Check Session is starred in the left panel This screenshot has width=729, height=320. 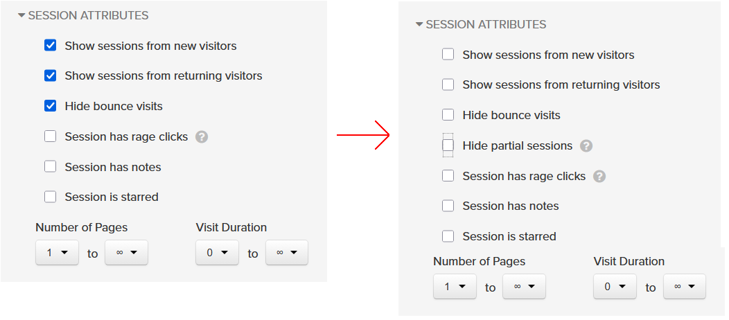(51, 197)
